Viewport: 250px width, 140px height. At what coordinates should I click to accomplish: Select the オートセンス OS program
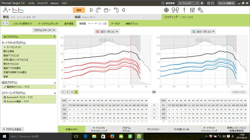[x=29, y=47]
